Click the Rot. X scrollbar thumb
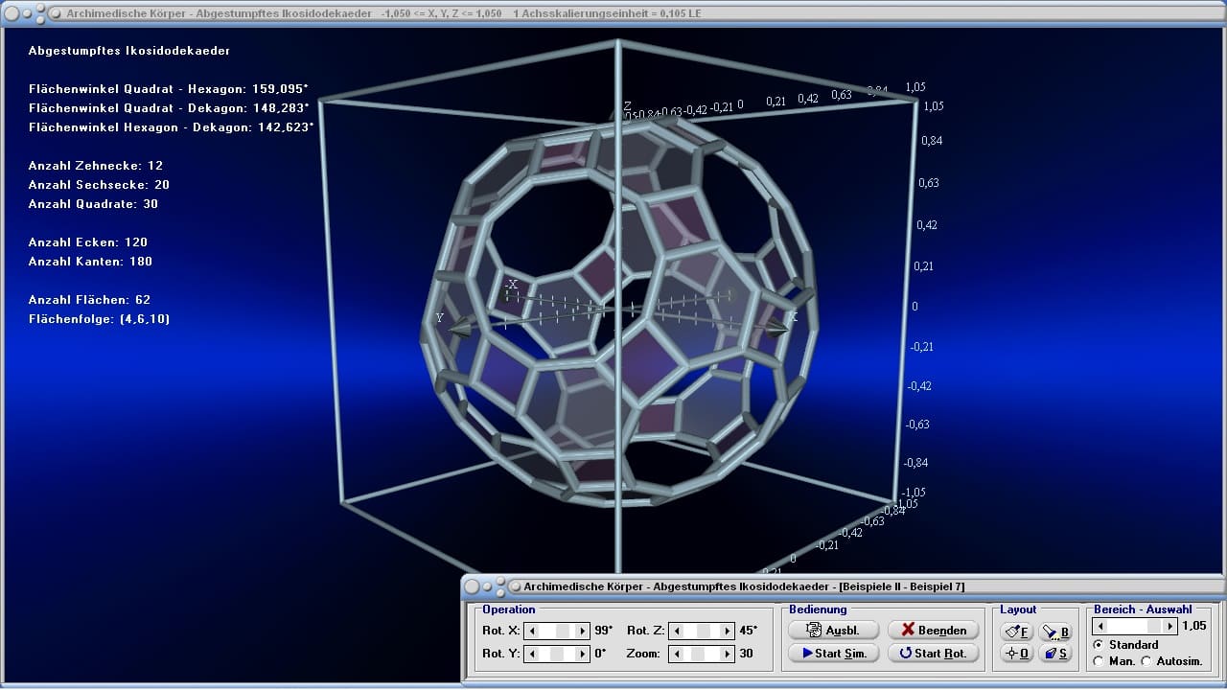 click(x=563, y=631)
